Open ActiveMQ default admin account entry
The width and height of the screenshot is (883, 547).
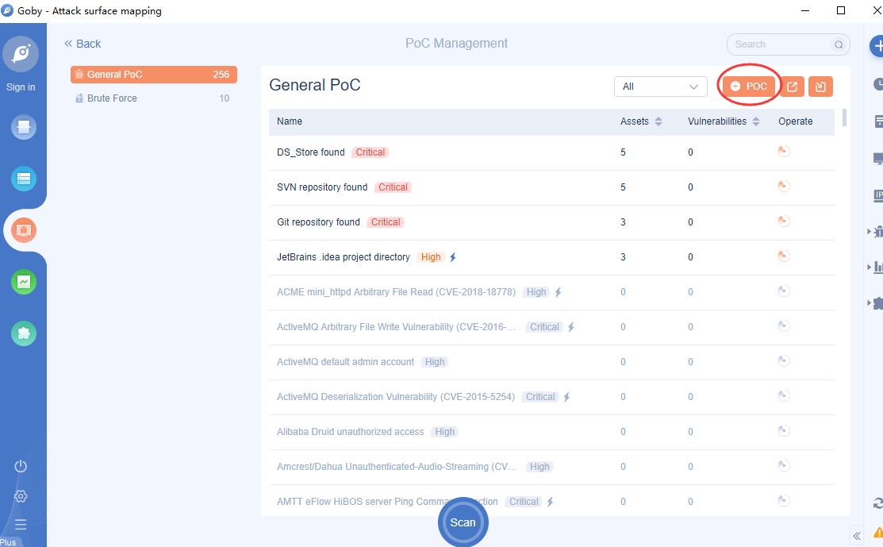pos(345,362)
